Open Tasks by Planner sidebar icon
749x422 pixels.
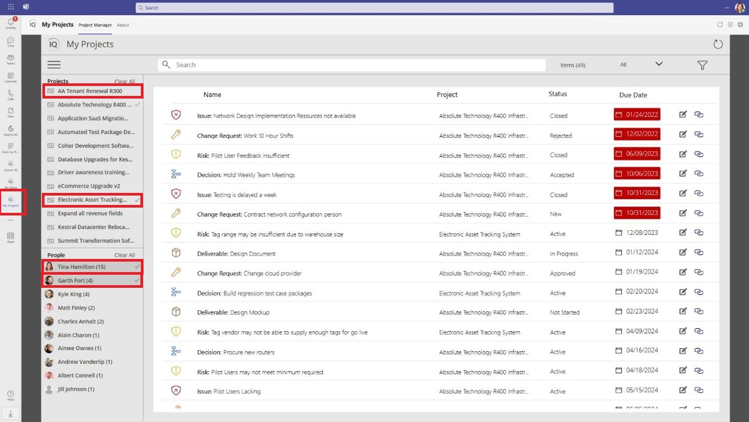pos(10,148)
